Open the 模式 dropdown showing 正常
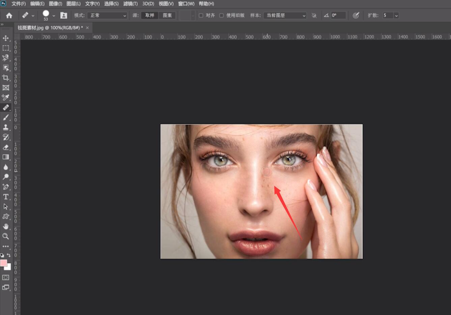Image resolution: width=451 pixels, height=315 pixels. point(107,16)
